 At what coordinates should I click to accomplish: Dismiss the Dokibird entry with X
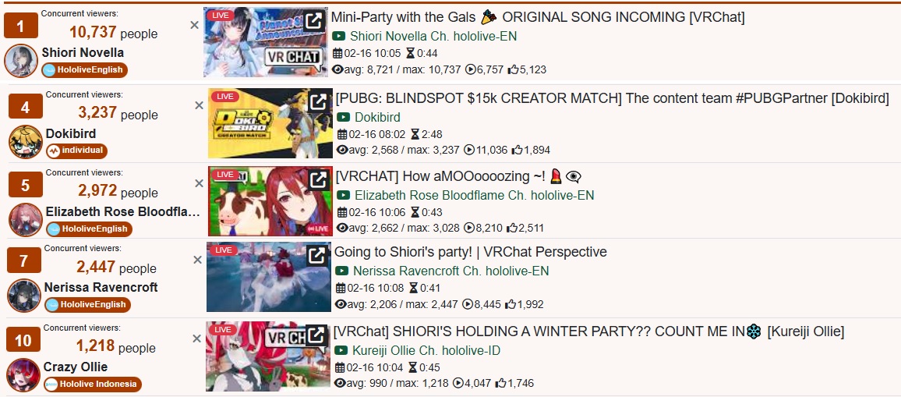pyautogui.click(x=199, y=105)
